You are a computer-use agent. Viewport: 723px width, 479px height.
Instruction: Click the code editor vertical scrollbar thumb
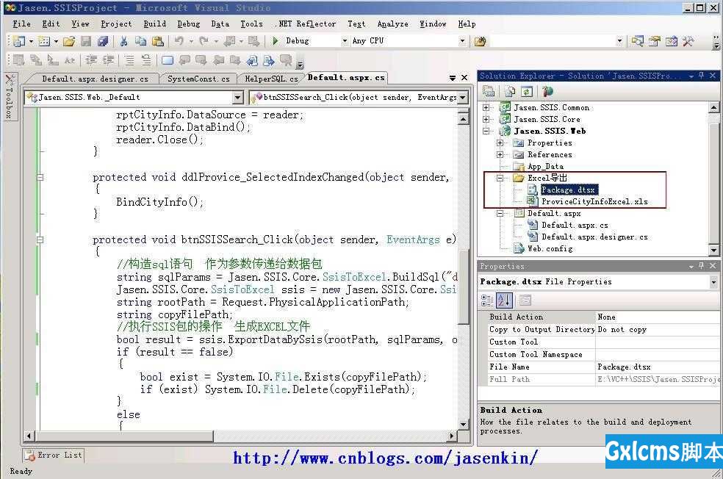464,286
